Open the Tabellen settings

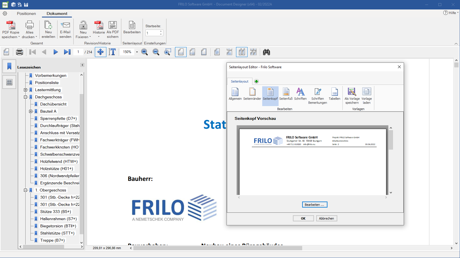pyautogui.click(x=335, y=94)
